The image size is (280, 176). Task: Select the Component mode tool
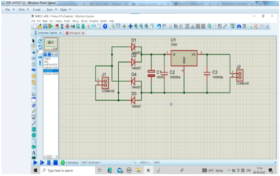pos(33,47)
